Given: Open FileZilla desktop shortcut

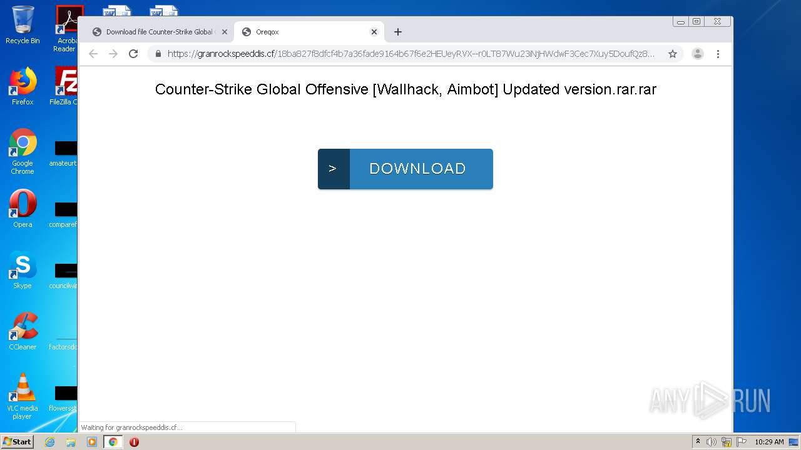Looking at the screenshot, I should coord(65,86).
